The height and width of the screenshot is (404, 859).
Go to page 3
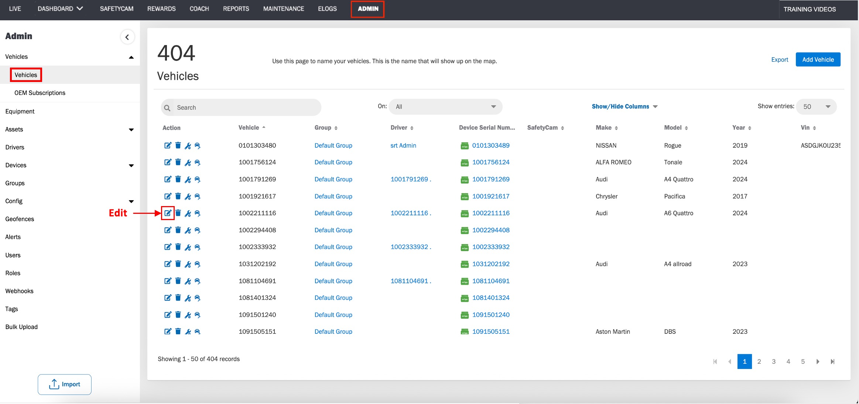pos(774,362)
